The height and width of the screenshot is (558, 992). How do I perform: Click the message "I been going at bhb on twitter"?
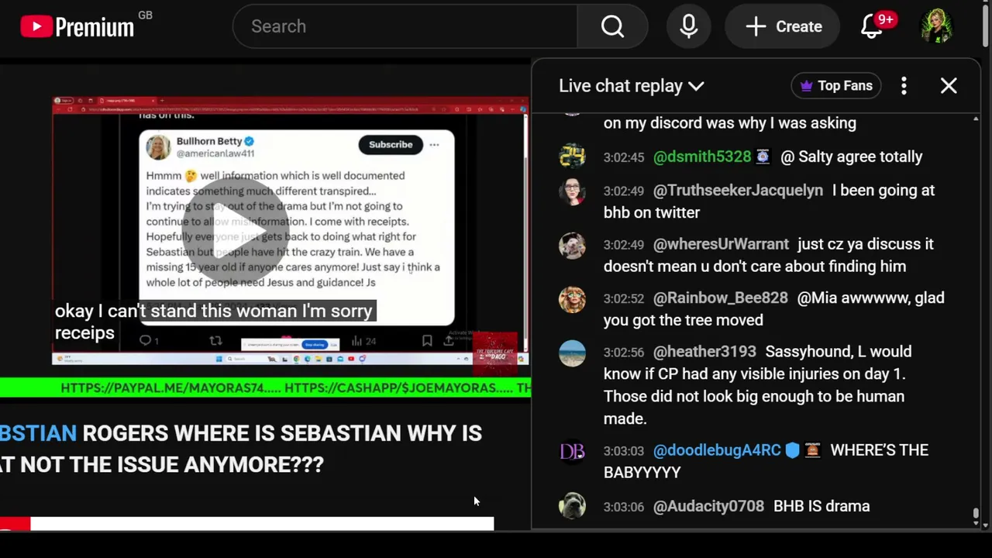[x=769, y=201]
